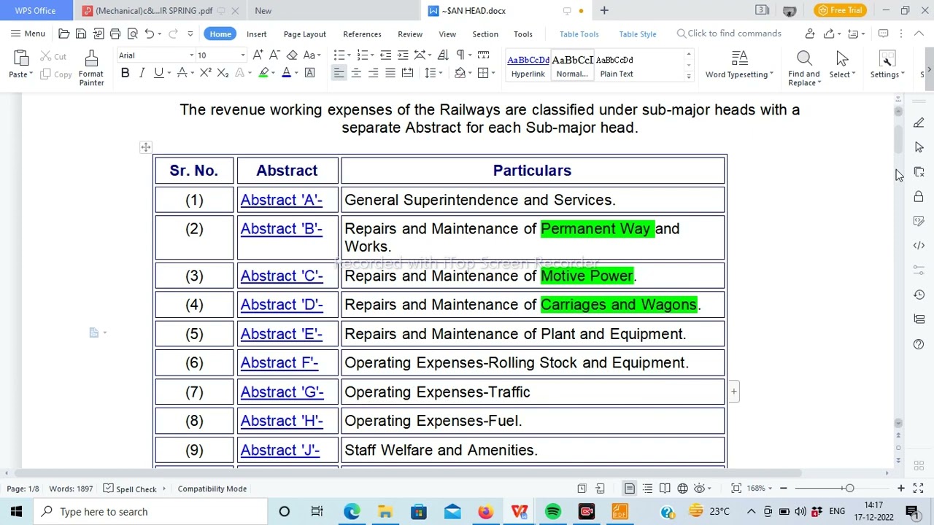934x525 pixels.
Task: Click the share icon in ribbon header
Action: click(829, 34)
